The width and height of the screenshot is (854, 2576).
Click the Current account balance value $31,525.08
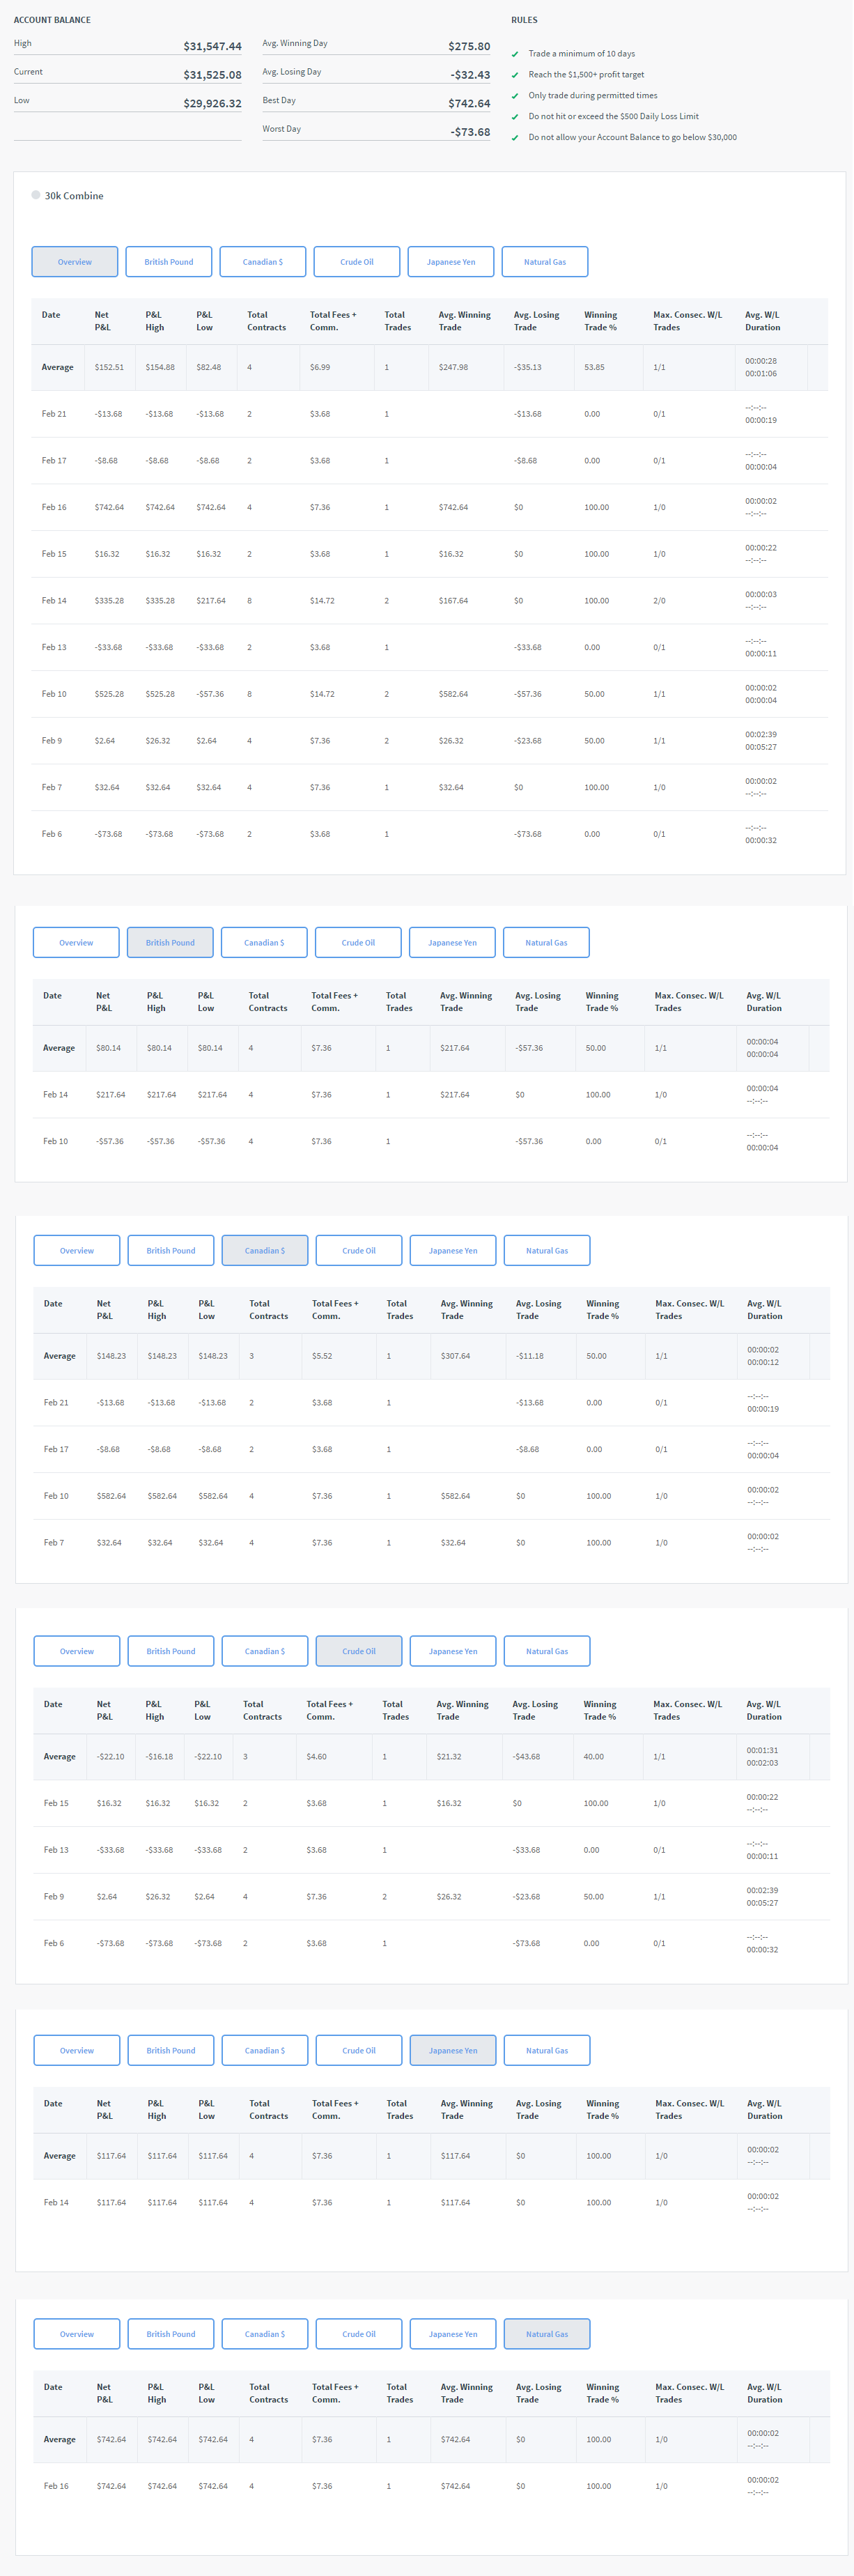212,75
